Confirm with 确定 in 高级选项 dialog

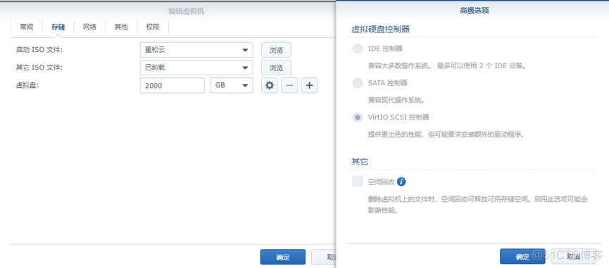(522, 256)
